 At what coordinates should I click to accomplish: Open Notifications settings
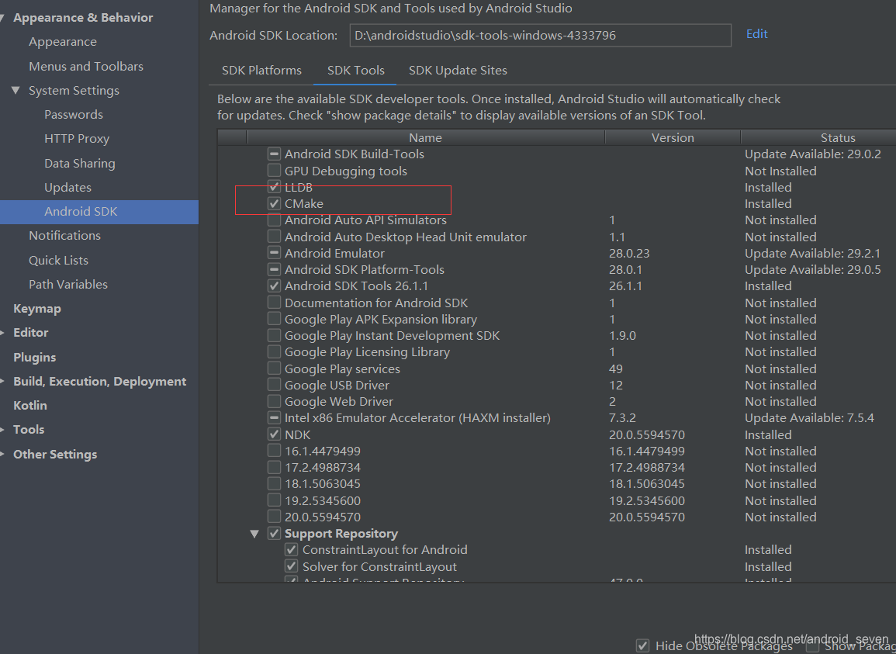(64, 236)
